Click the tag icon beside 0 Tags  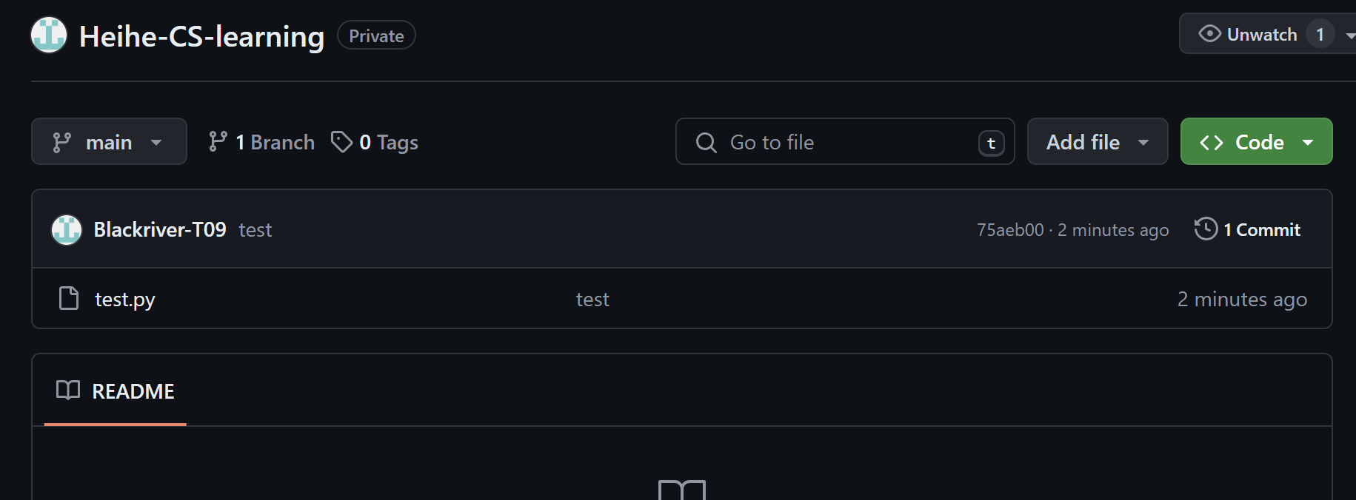[x=341, y=142]
